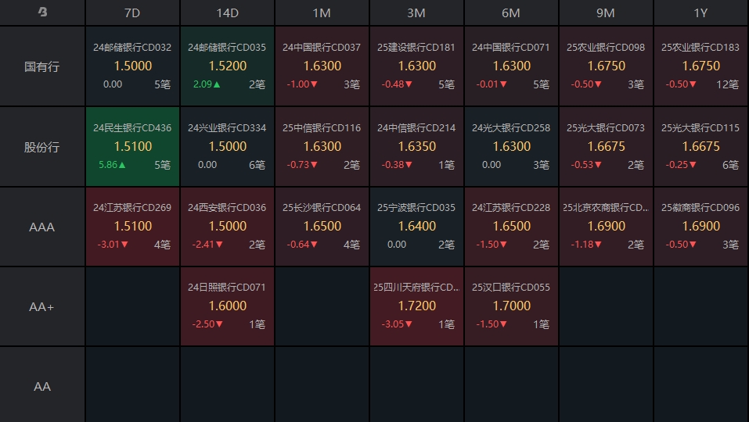Screen dimensions: 749x422
Task: Select the 7D tenor column header
Action: click(132, 13)
